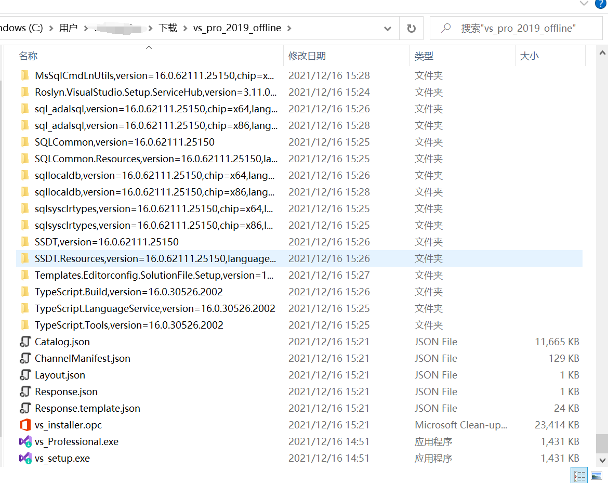Click the TypeScript.Build folder icon
The height and width of the screenshot is (483, 608).
(x=25, y=292)
